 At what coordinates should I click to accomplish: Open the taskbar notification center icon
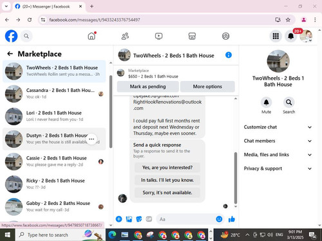[312, 235]
